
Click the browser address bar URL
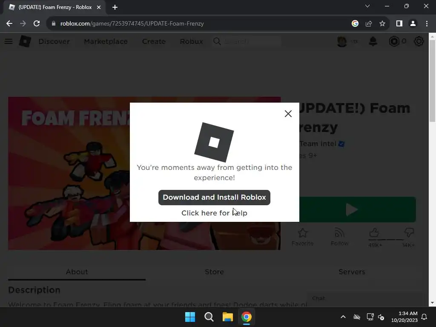point(132,24)
